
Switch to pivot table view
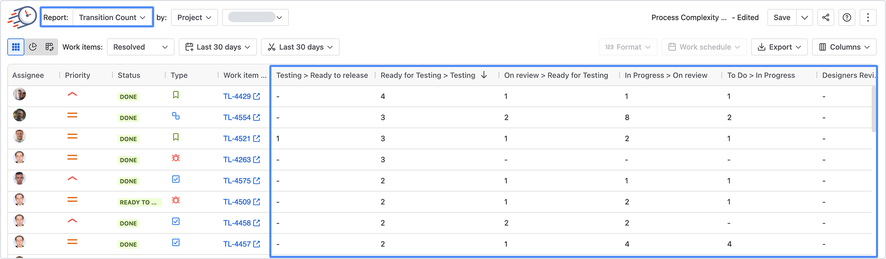[50, 47]
